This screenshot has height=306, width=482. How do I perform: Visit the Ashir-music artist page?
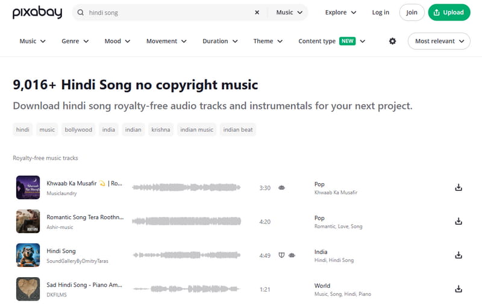tap(60, 227)
